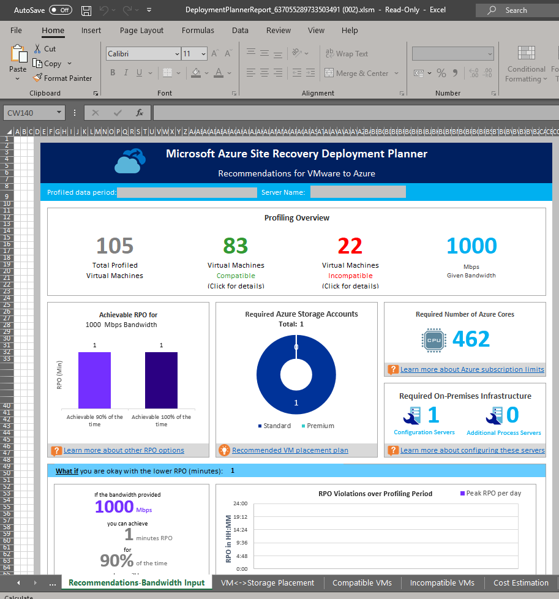Image resolution: width=559 pixels, height=599 pixels.
Task: Toggle Align Right
Action: [278, 73]
